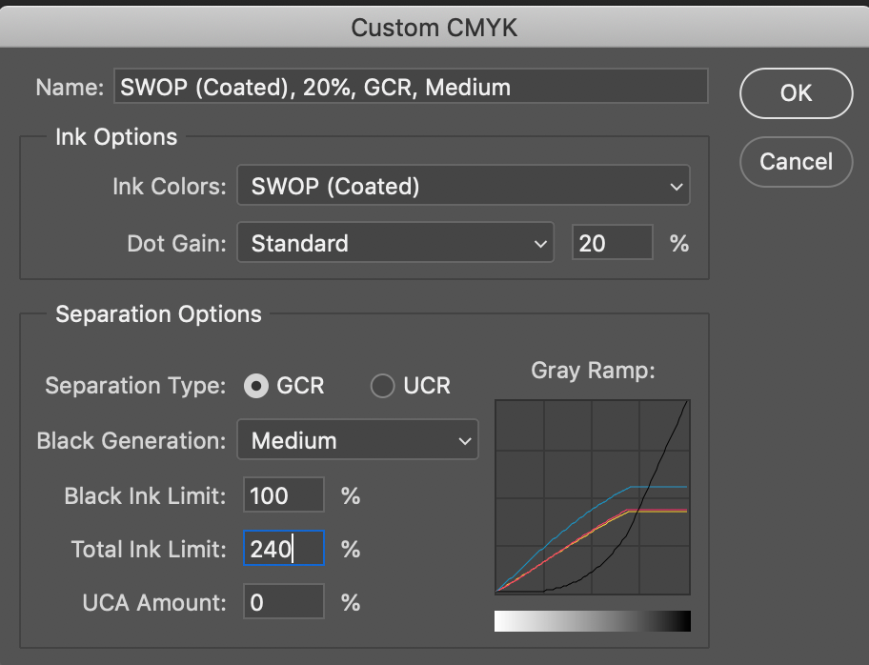Click the Separation Type label
The image size is (869, 665).
[x=135, y=387]
